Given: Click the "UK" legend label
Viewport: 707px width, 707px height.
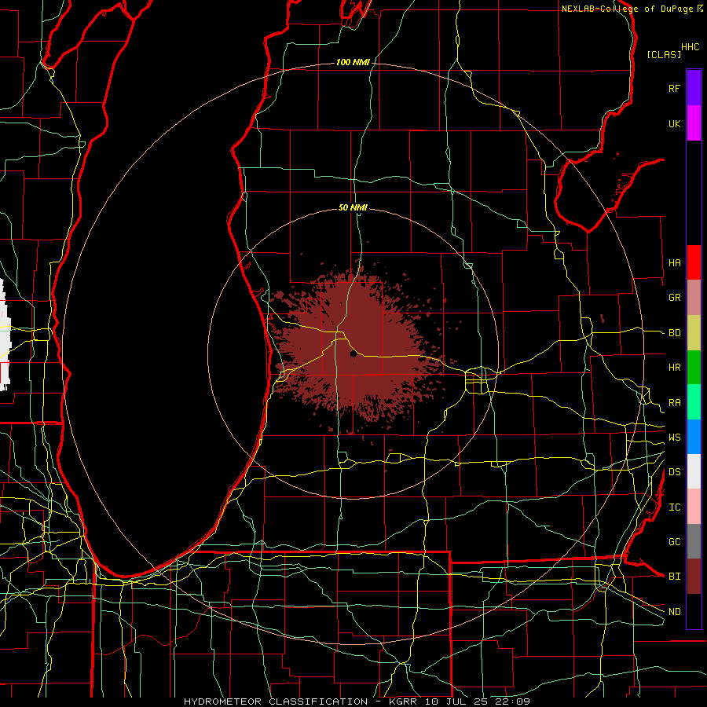Looking at the screenshot, I should coord(674,124).
